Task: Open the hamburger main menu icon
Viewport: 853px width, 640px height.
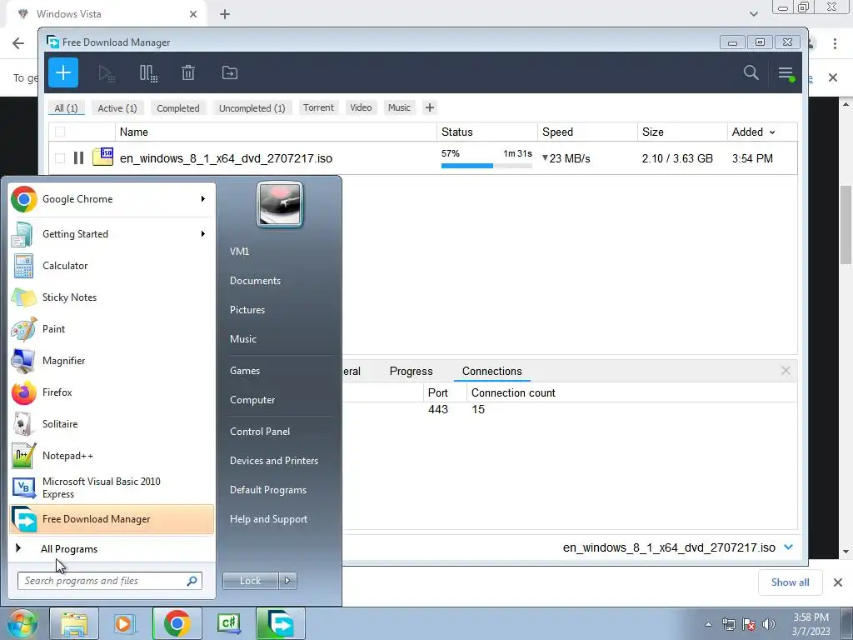Action: [786, 73]
